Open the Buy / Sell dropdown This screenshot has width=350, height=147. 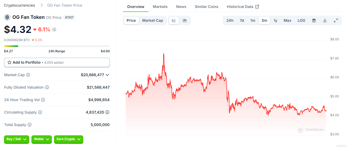coord(17,139)
